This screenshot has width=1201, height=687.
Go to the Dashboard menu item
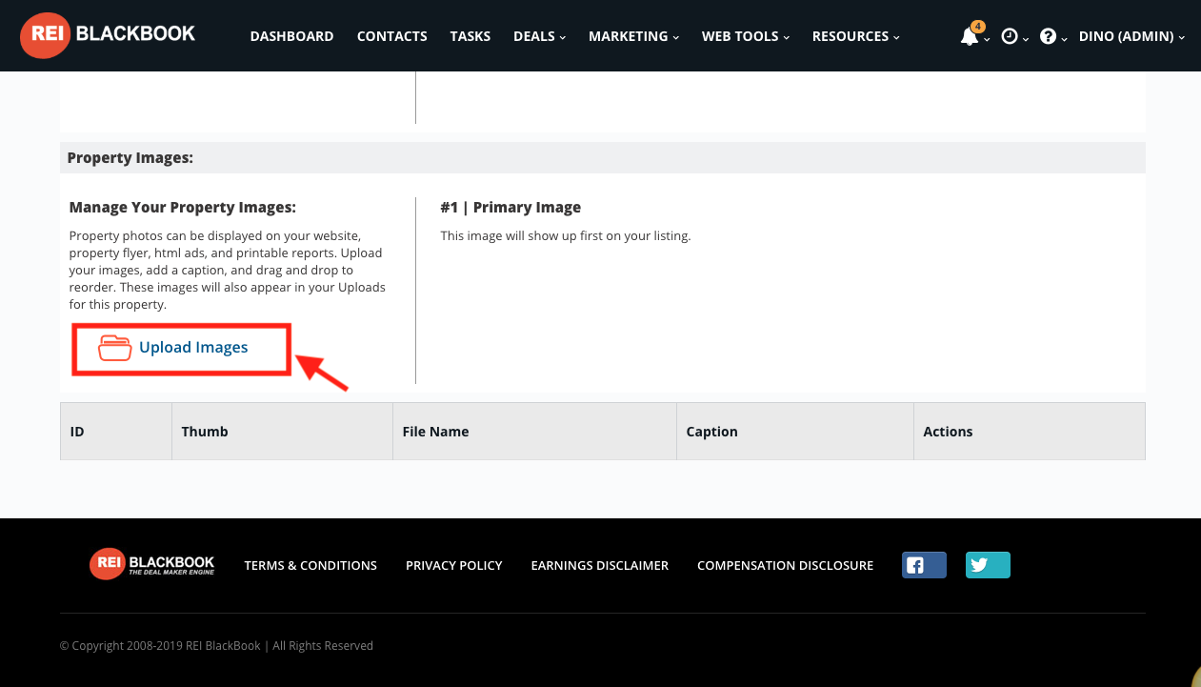tap(291, 36)
